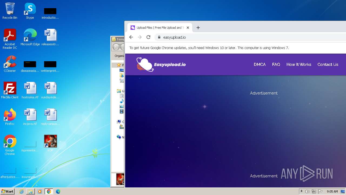Image resolution: width=346 pixels, height=195 pixels.
Task: Open Windows Media Player from taskbar
Action: (40, 191)
